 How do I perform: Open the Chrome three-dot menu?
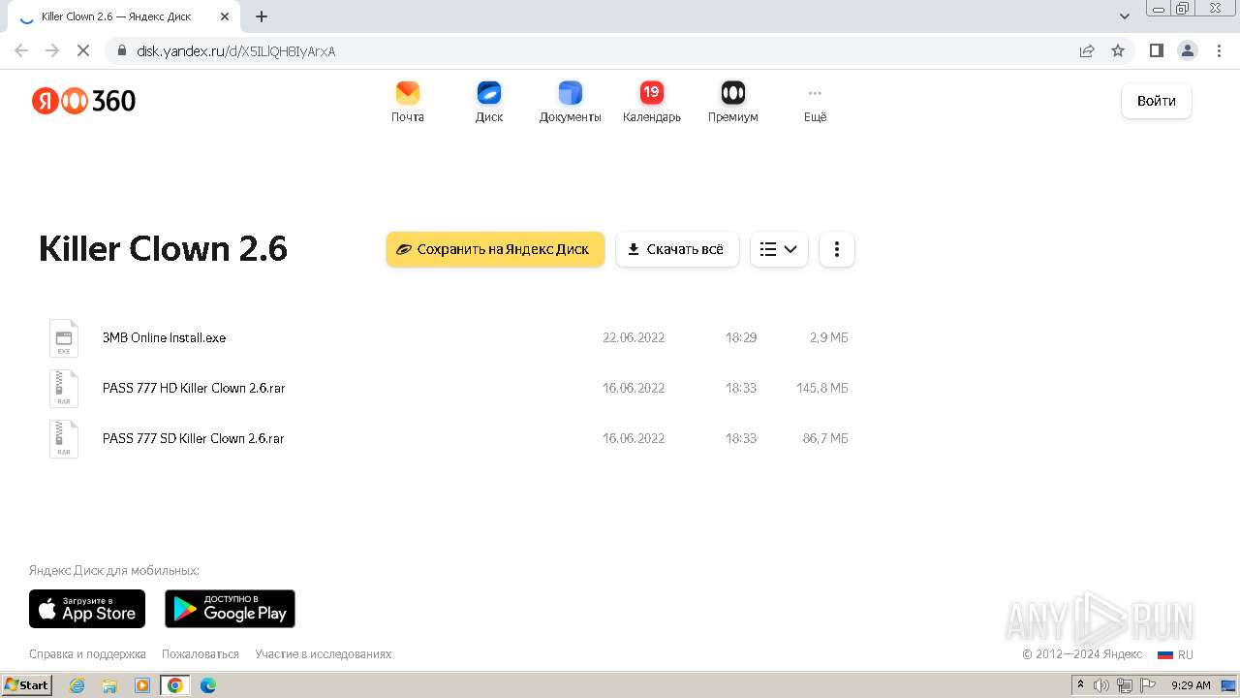coord(1218,50)
